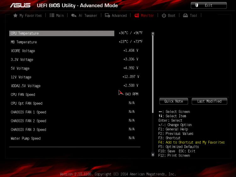Switch to the Main tab
The image size is (236, 177).
60,15
